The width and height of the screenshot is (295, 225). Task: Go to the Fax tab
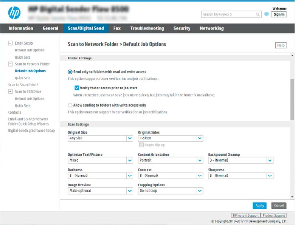click(x=117, y=28)
